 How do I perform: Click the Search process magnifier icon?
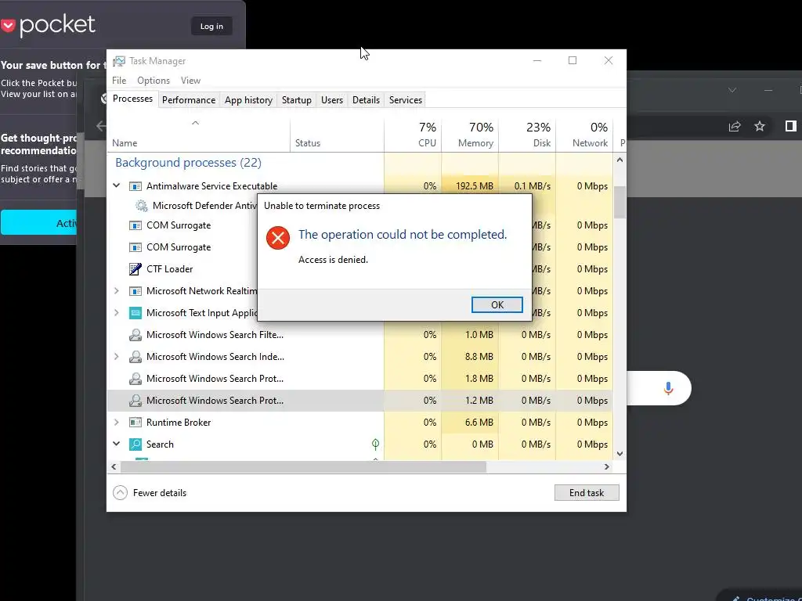click(x=135, y=444)
